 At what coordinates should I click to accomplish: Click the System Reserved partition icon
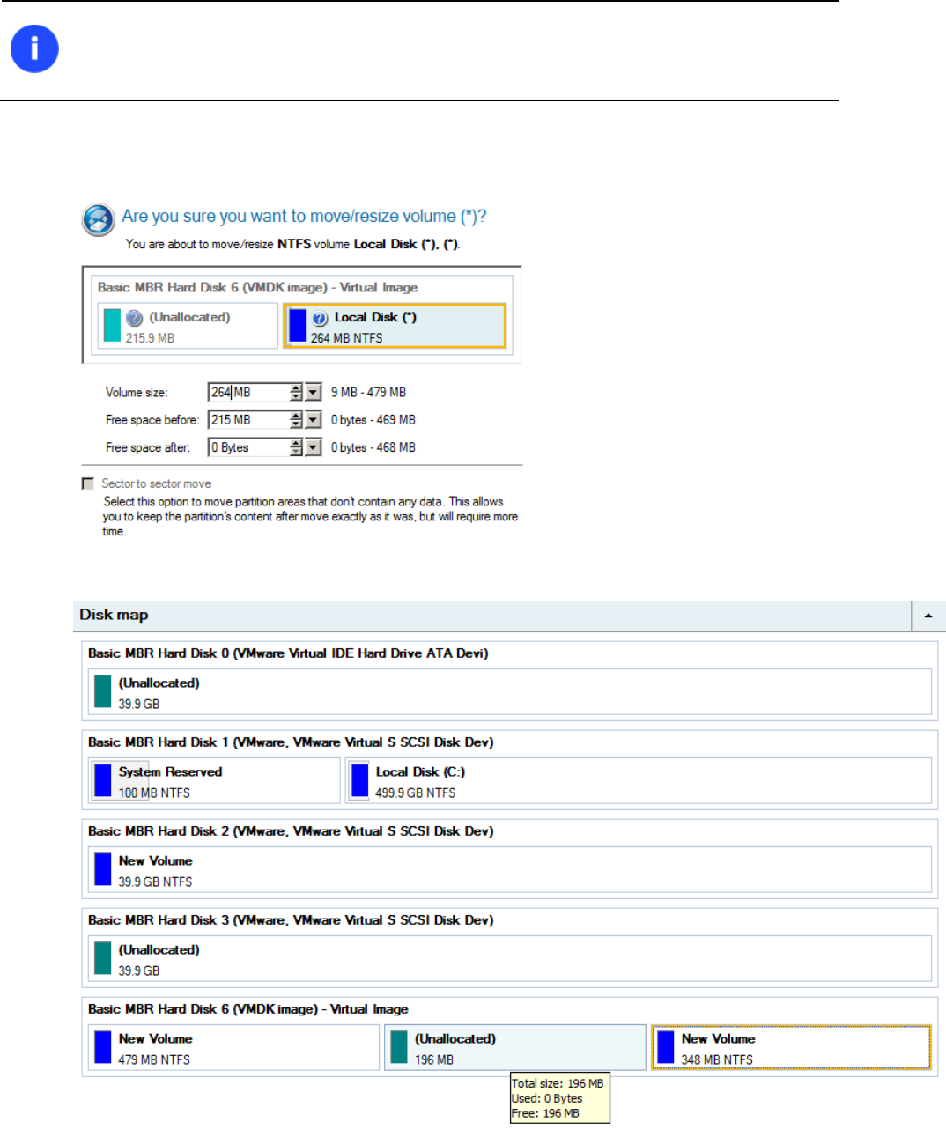(x=103, y=780)
